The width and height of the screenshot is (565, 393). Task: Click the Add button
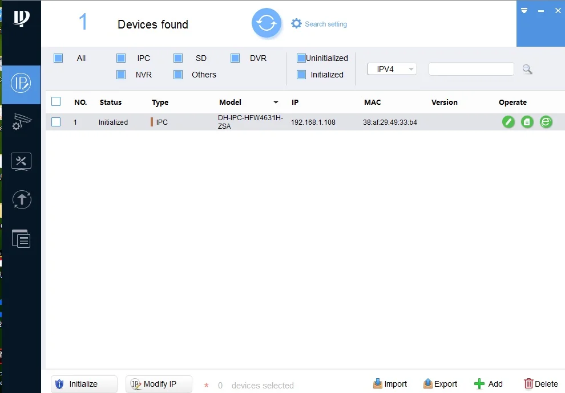point(489,384)
